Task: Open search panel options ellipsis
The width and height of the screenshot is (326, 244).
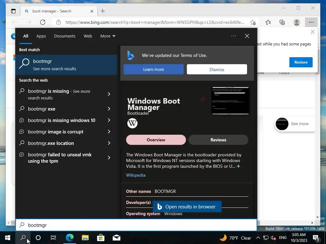Action: point(233,36)
